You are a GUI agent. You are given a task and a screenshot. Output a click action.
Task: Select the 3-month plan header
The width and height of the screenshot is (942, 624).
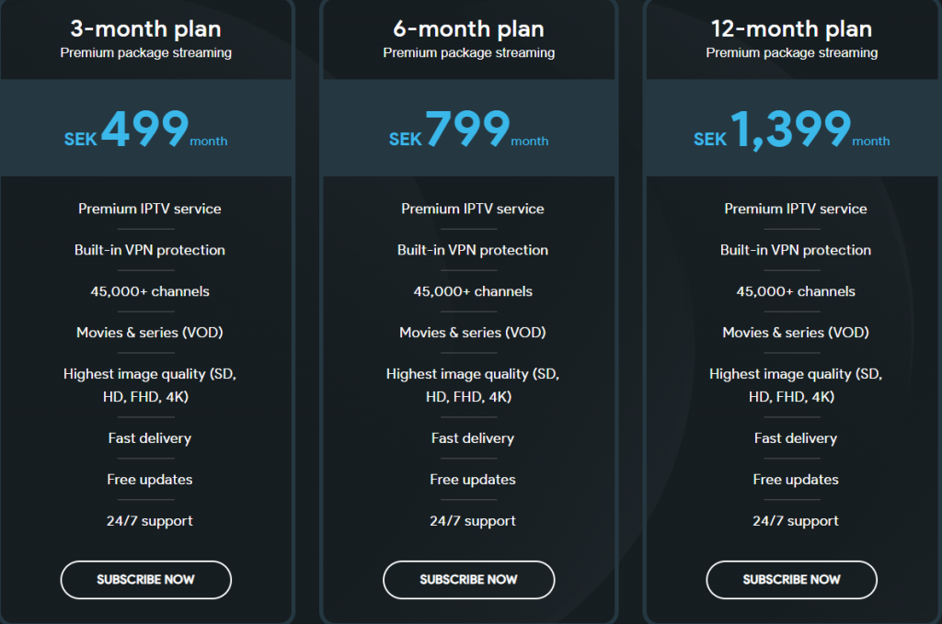coord(147,28)
